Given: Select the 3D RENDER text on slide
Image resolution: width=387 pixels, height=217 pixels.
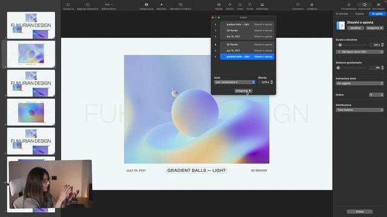Looking at the screenshot, I should point(259,171).
